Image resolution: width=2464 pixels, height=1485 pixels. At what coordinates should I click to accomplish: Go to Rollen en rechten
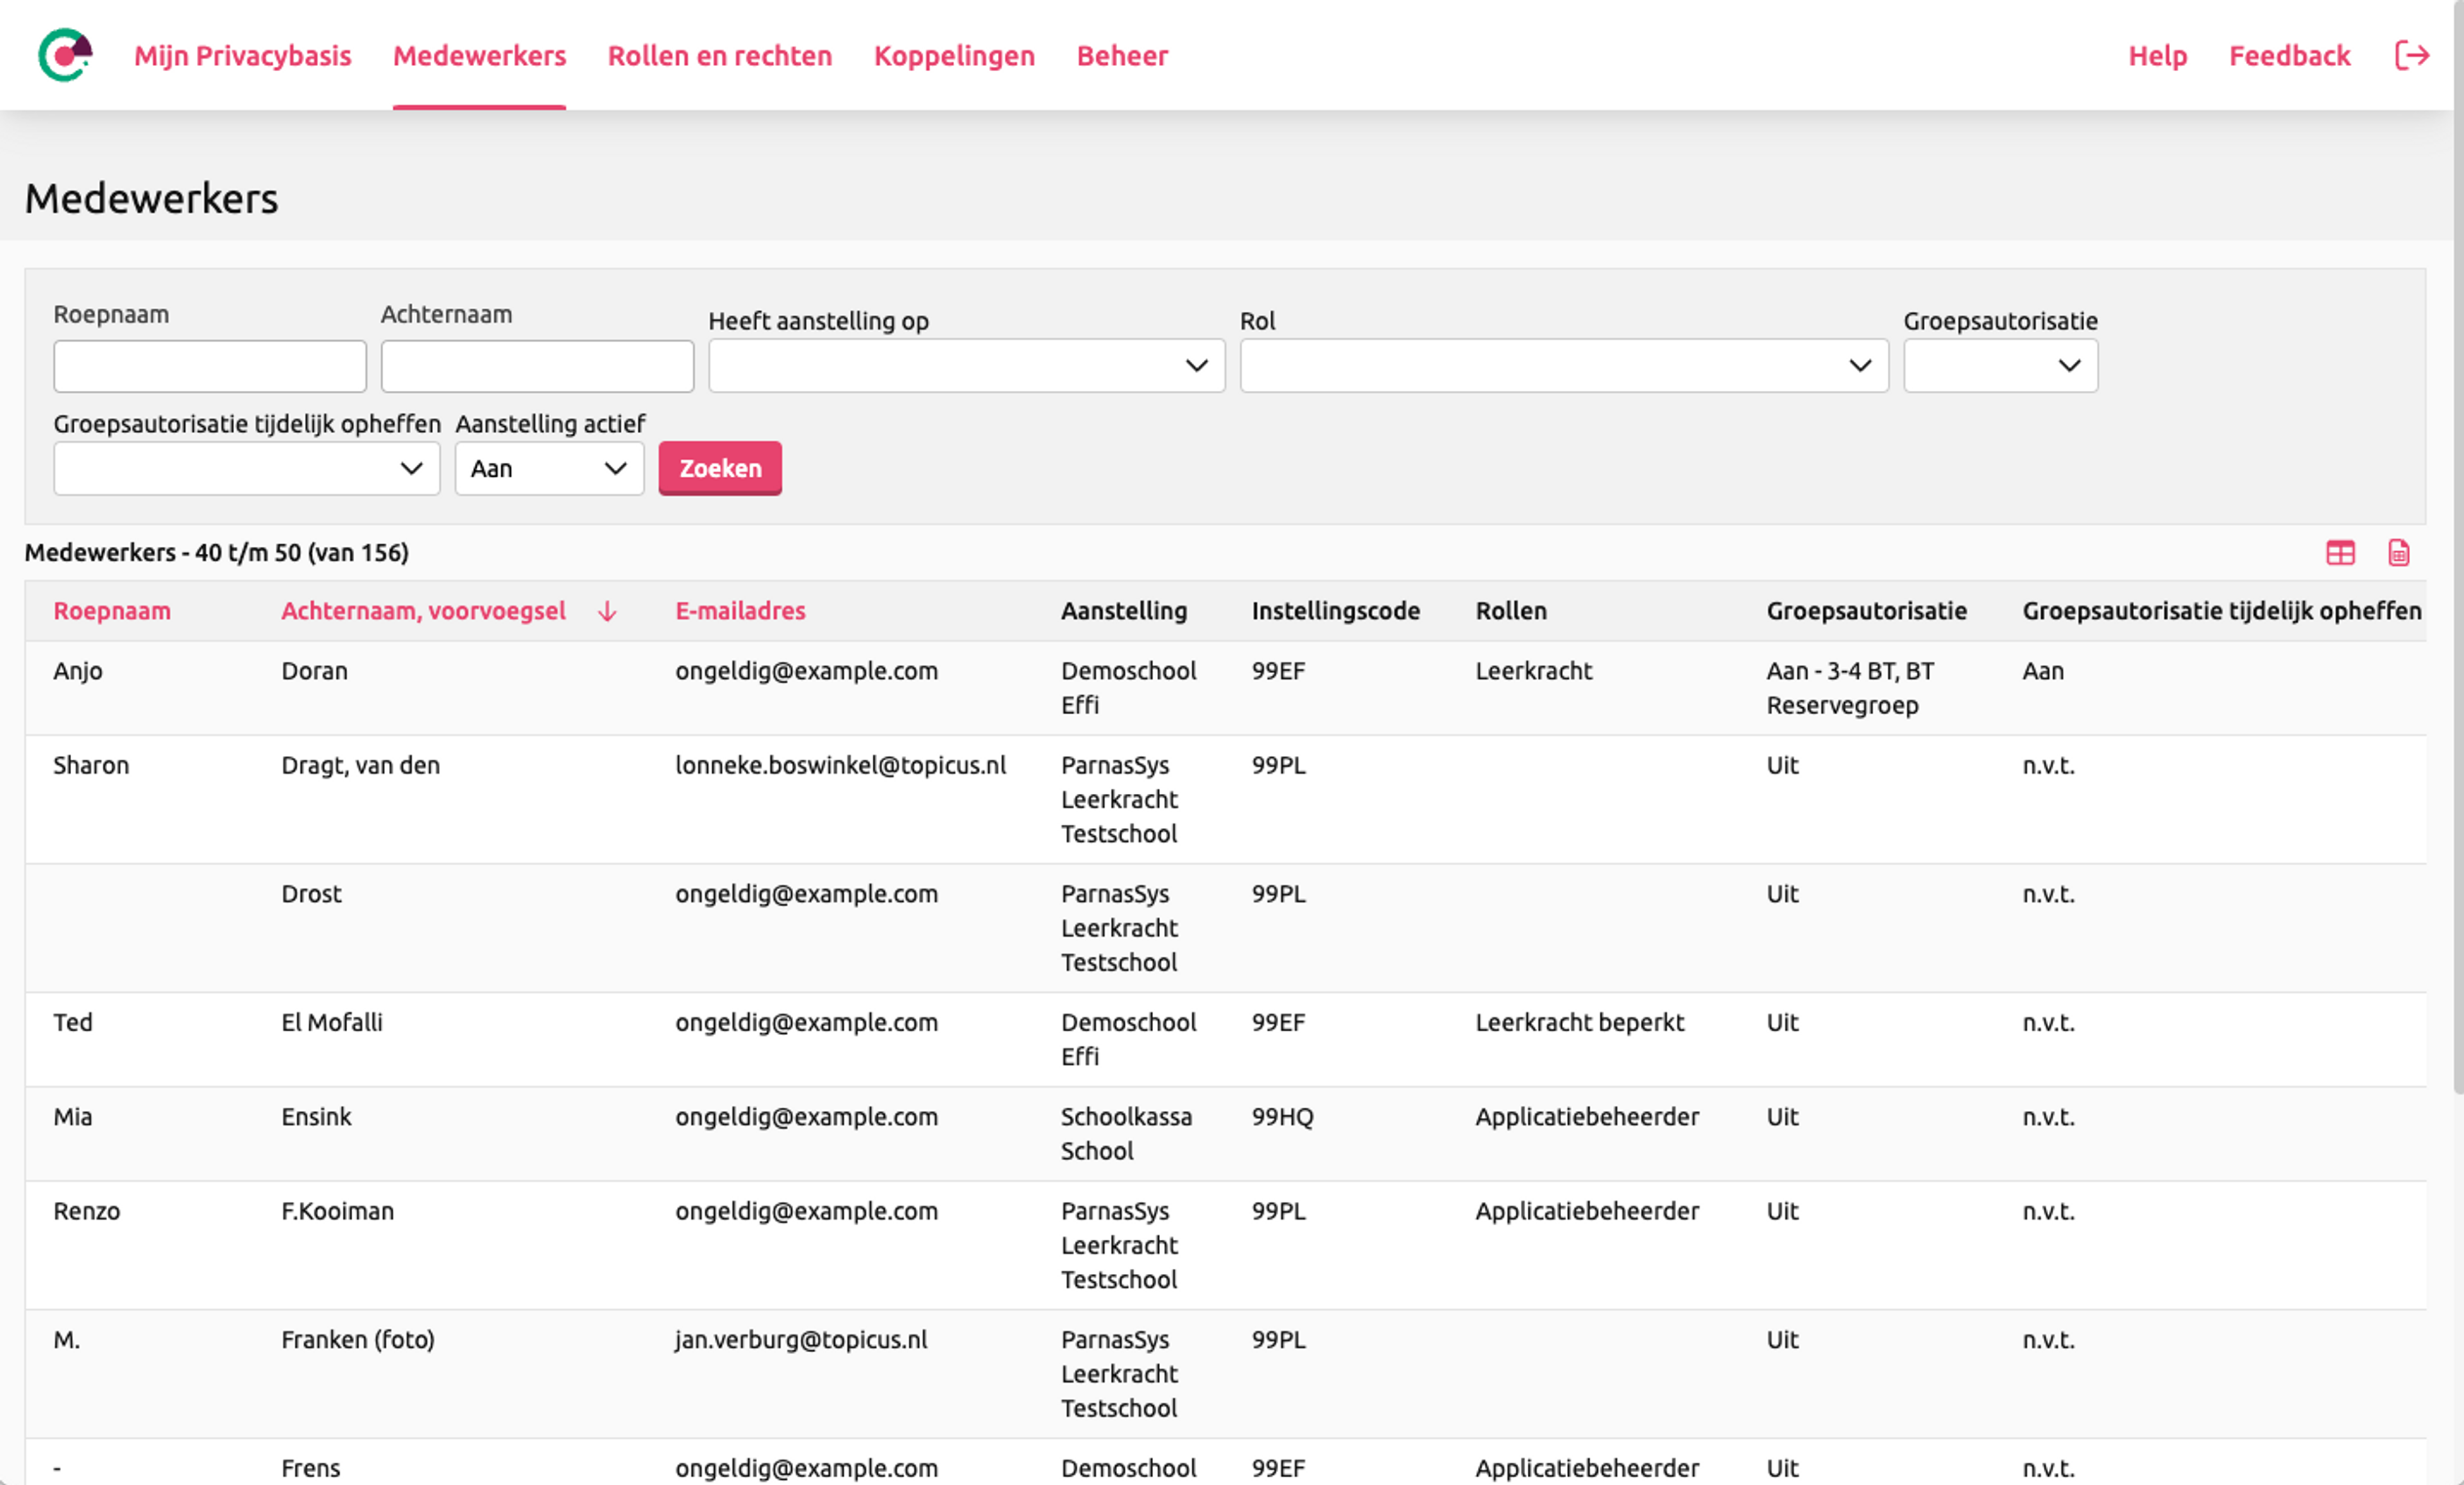(x=720, y=56)
